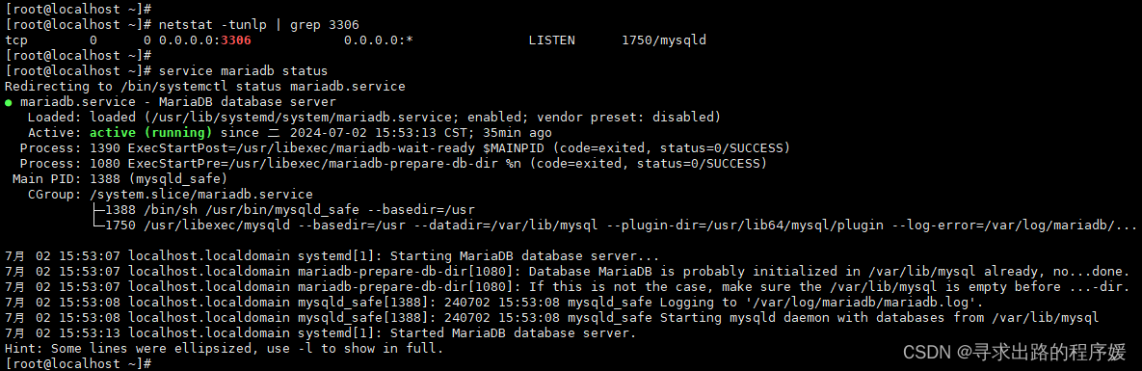Click the "service mariadb status" command text

click(x=243, y=70)
